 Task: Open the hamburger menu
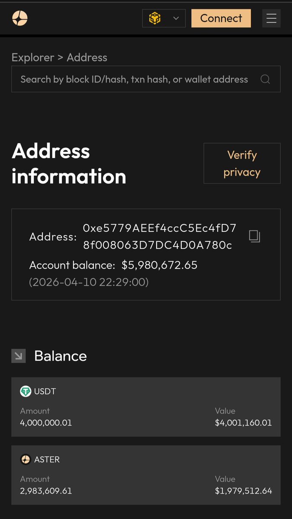point(271,18)
